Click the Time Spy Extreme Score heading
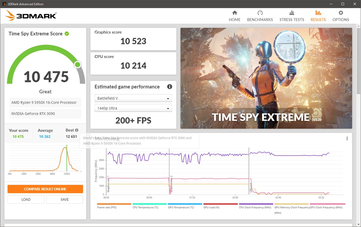The height and width of the screenshot is (227, 361). click(35, 34)
